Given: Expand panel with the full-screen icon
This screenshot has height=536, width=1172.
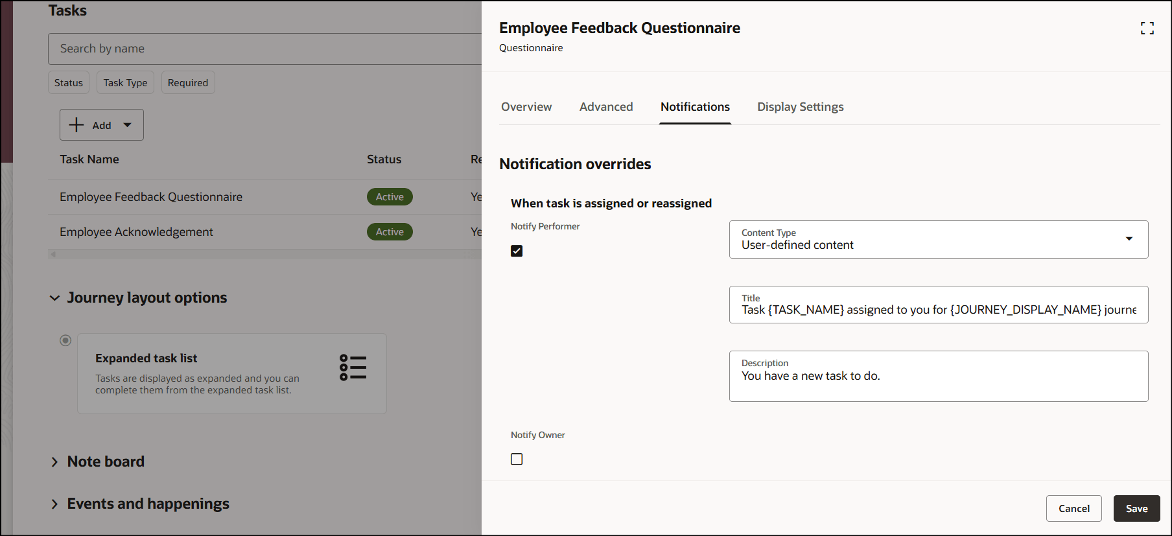Looking at the screenshot, I should [1147, 28].
